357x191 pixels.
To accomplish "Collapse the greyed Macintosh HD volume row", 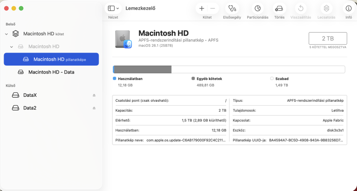I will click(12, 47).
